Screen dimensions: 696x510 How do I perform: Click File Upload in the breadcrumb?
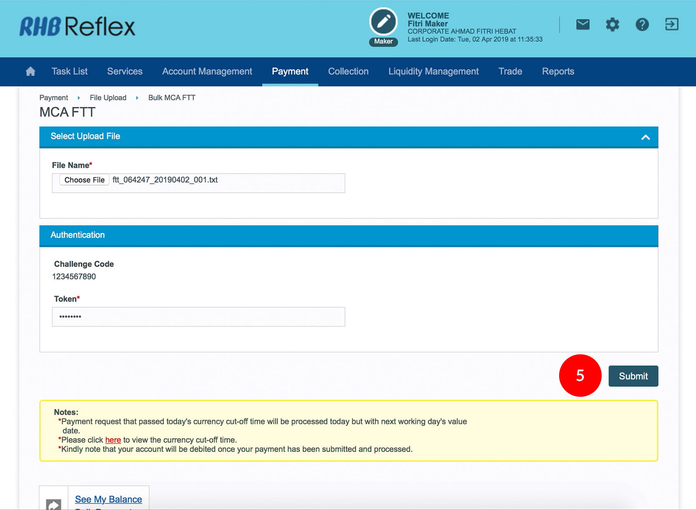click(x=108, y=98)
